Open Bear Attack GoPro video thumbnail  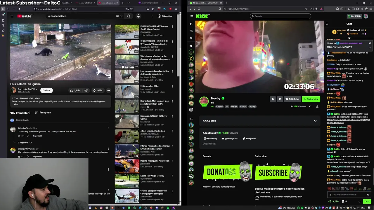point(127,106)
